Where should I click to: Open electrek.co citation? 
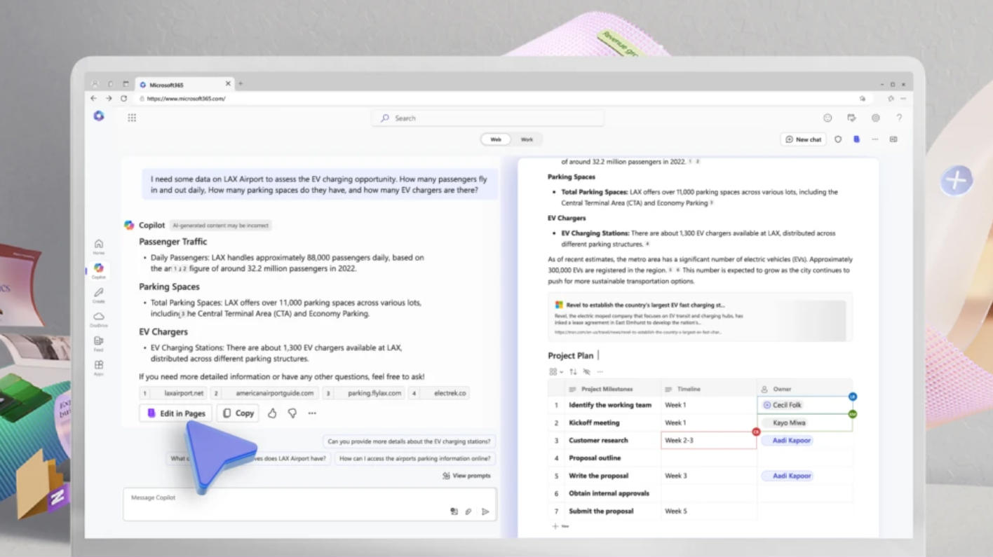[439, 394]
